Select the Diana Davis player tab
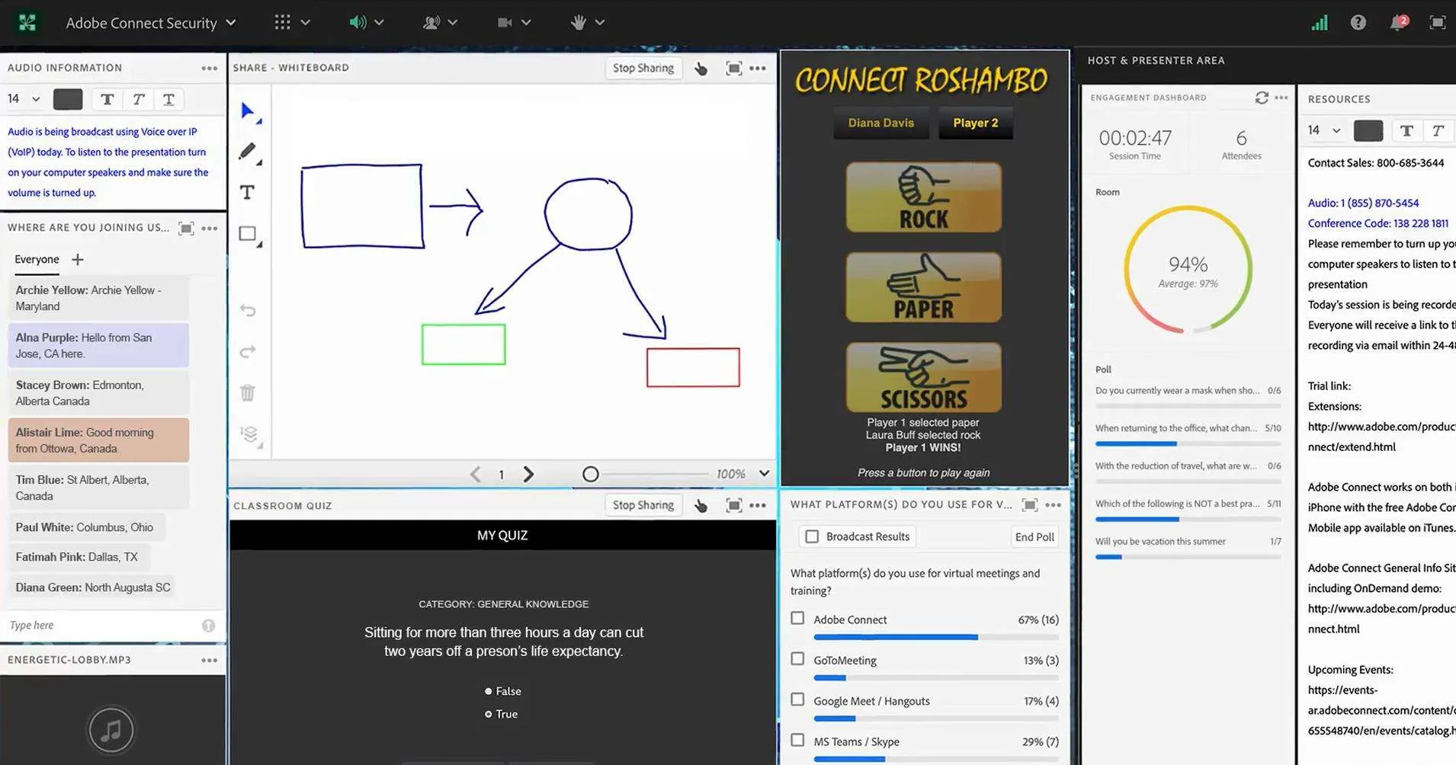This screenshot has width=1456, height=765. pos(881,123)
